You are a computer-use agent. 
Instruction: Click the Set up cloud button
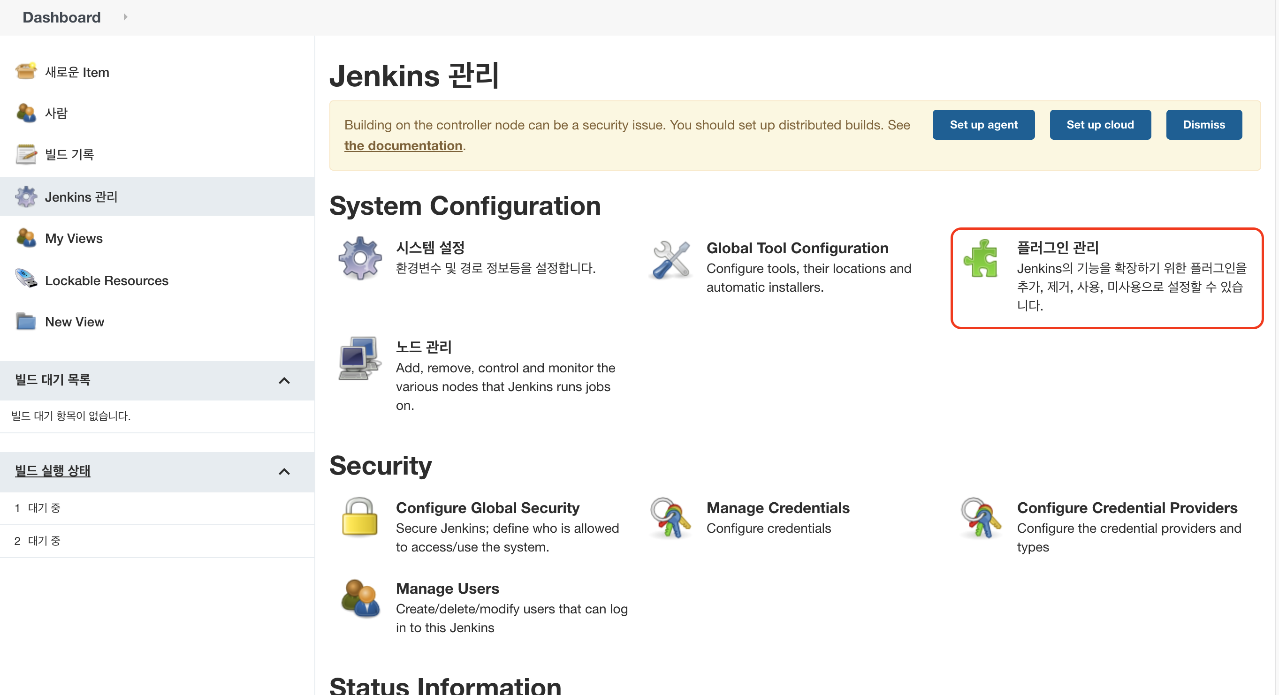click(x=1100, y=125)
